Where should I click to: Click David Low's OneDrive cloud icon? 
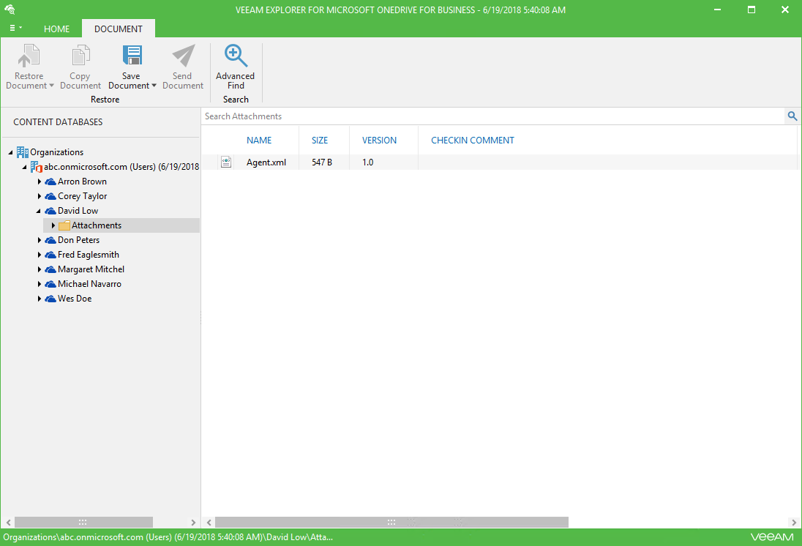pyautogui.click(x=50, y=211)
